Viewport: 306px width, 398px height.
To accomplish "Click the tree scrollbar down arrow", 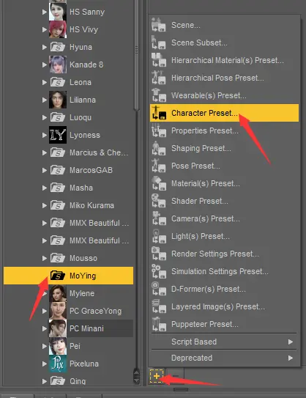I will [136, 380].
